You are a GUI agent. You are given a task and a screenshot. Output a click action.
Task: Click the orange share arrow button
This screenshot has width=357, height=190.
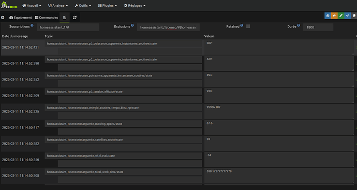(334, 15)
